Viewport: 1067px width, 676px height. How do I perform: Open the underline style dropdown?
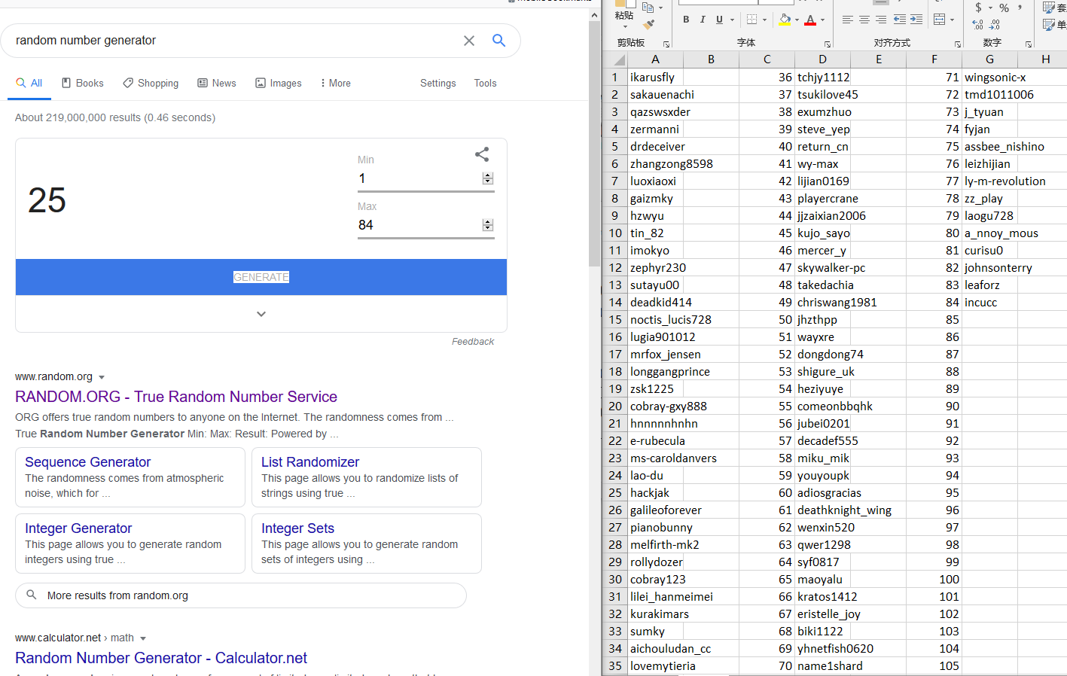coord(732,20)
